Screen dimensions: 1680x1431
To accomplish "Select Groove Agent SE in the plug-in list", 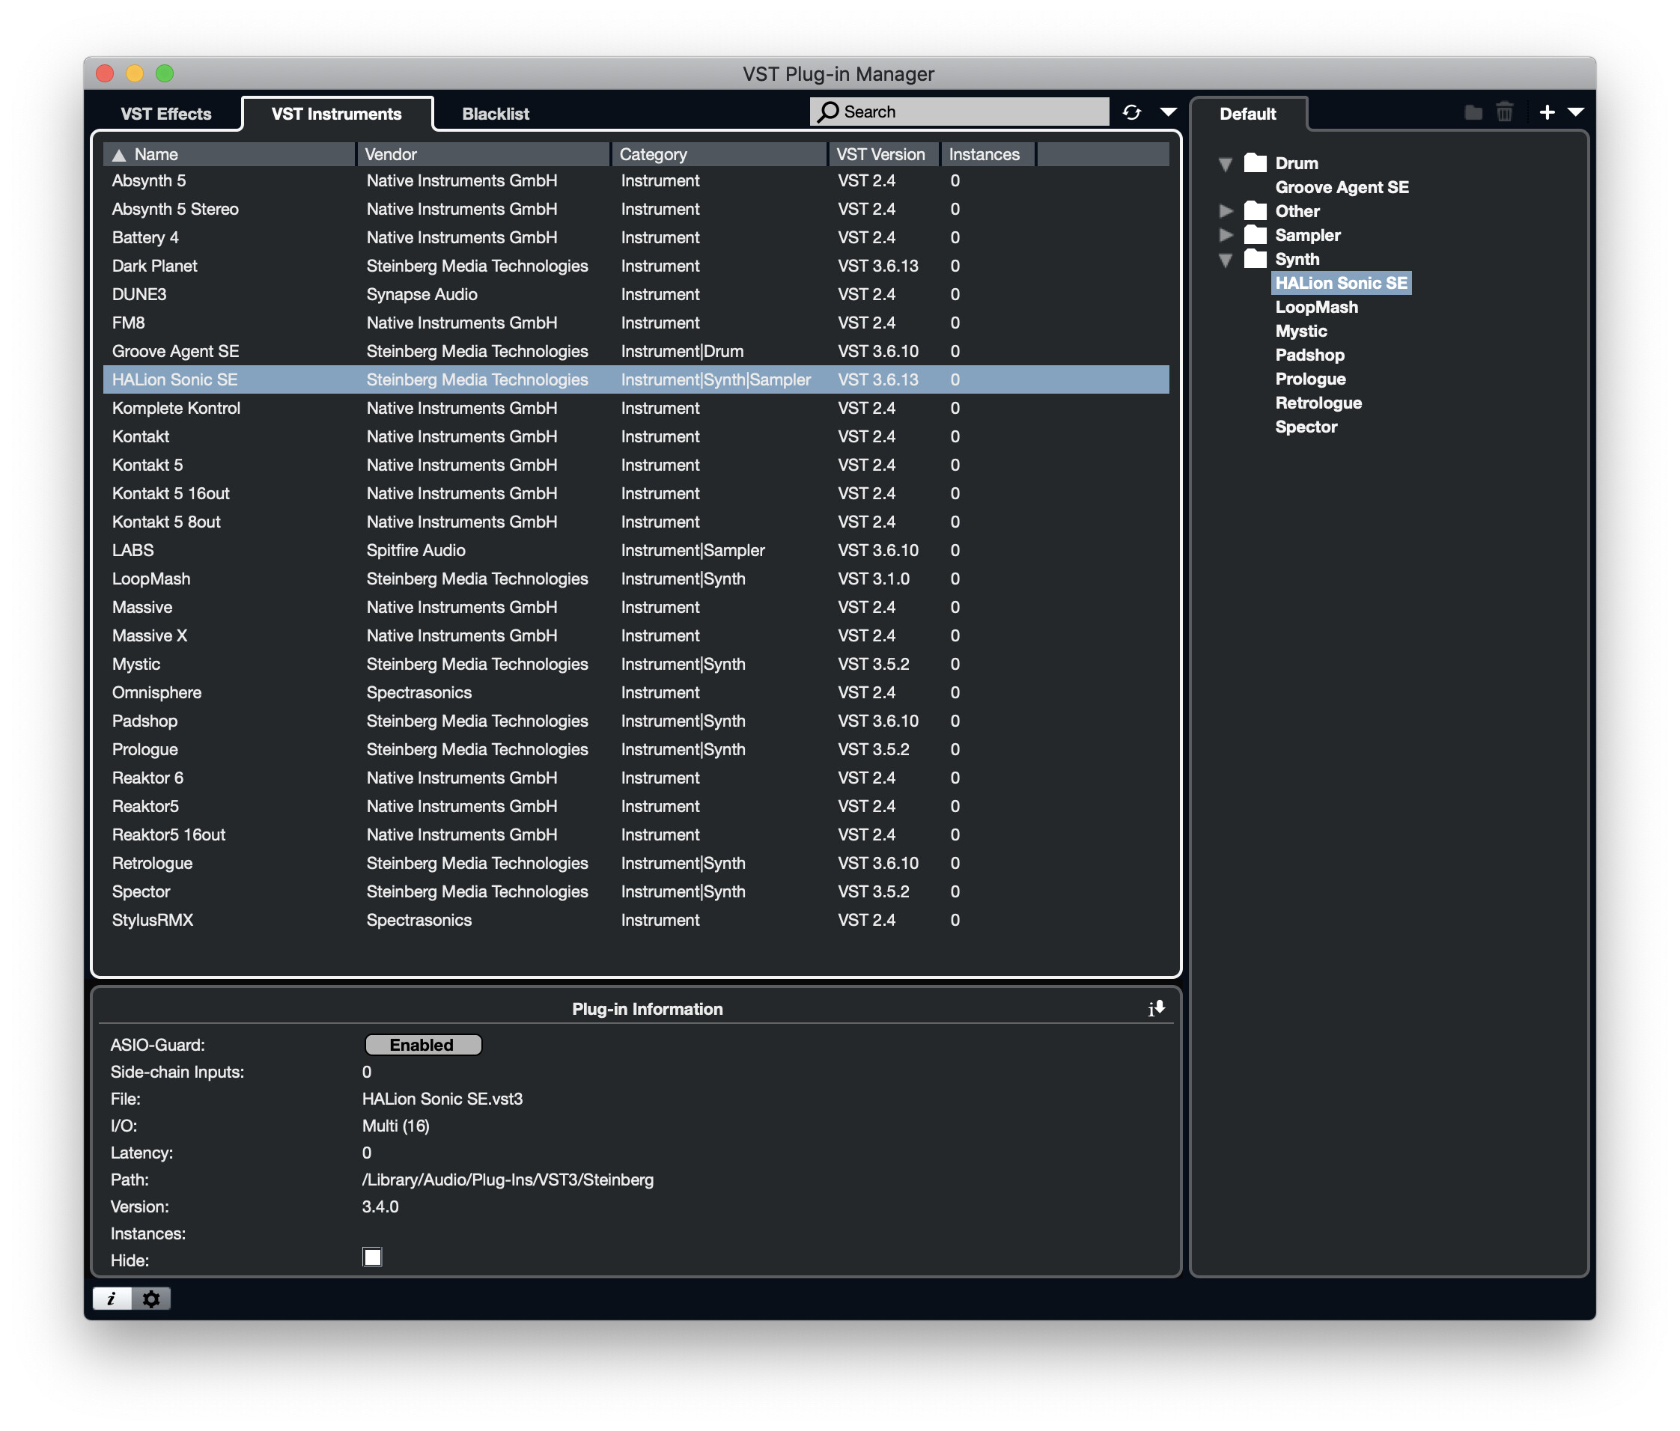I will click(636, 351).
